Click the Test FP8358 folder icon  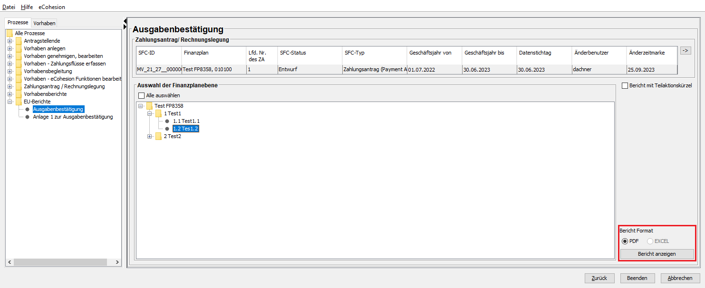pyautogui.click(x=149, y=106)
